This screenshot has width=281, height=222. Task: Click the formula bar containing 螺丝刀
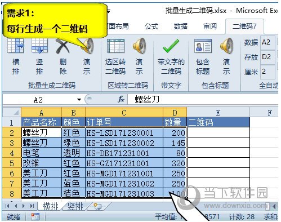click(x=203, y=99)
